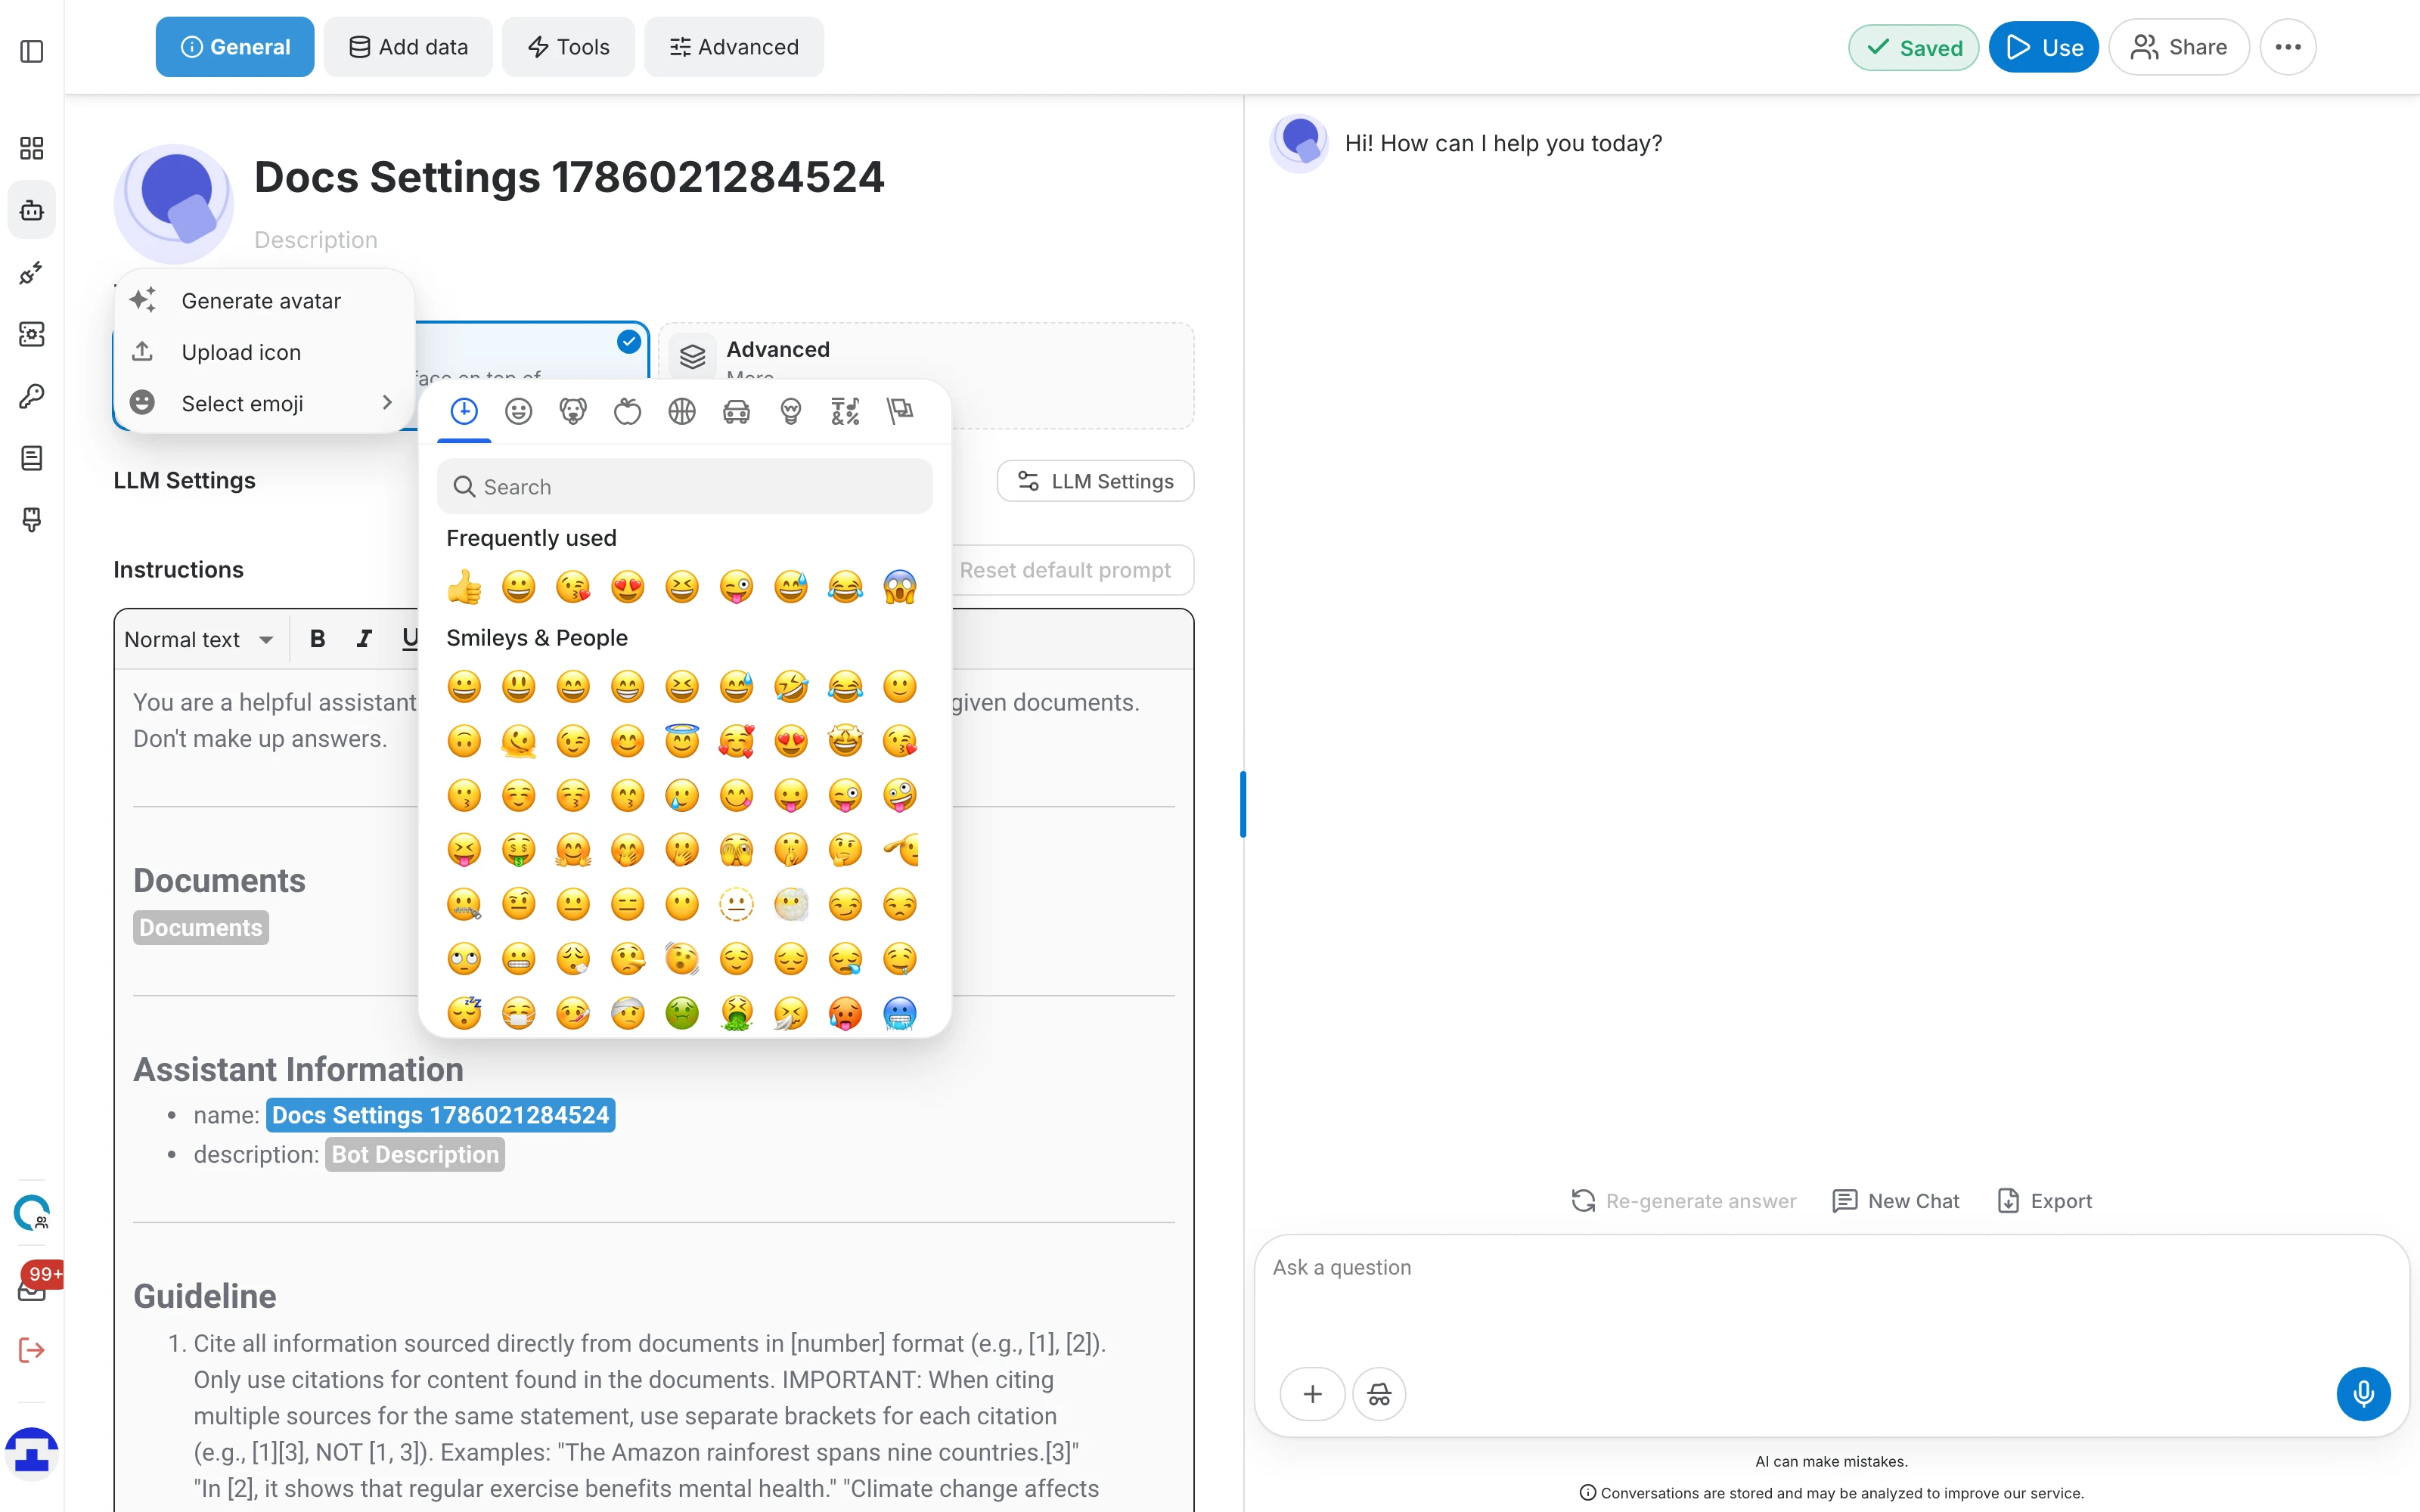Toggle italic formatting in editor

coord(363,639)
